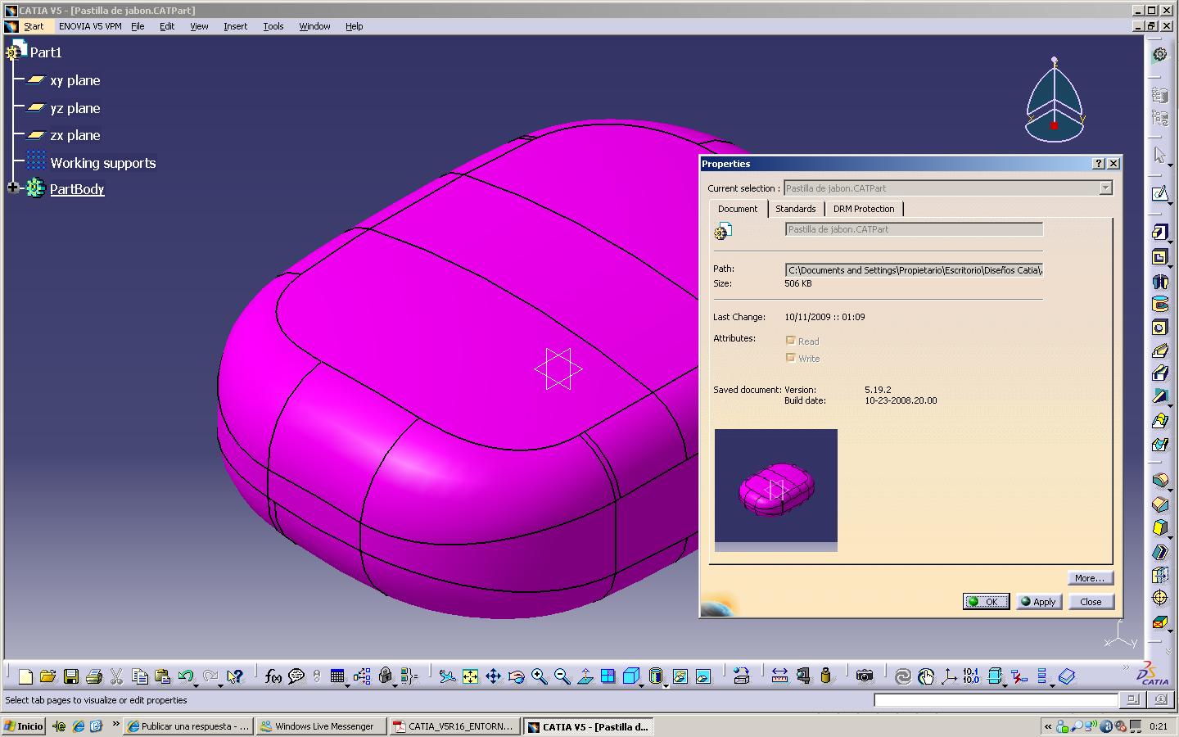Open the Start menu in menu bar
This screenshot has height=737, width=1179.
coord(34,26)
